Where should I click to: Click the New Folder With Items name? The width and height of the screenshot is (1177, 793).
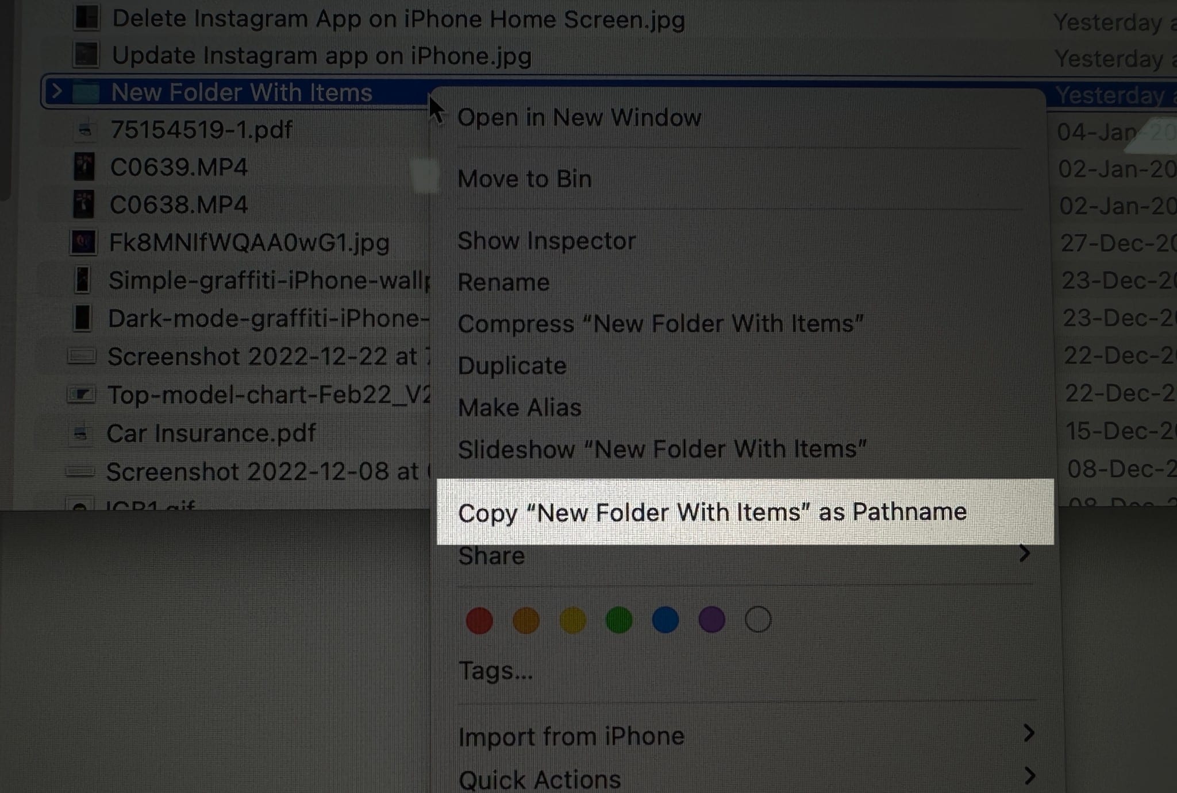pos(241,92)
